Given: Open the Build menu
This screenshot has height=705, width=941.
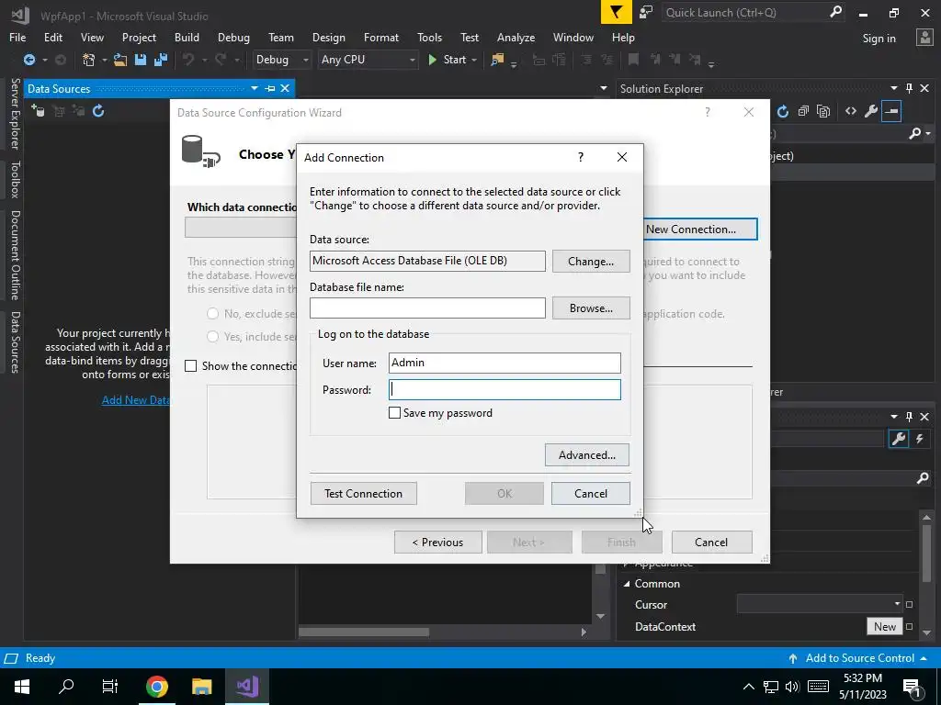Looking at the screenshot, I should pos(187,37).
